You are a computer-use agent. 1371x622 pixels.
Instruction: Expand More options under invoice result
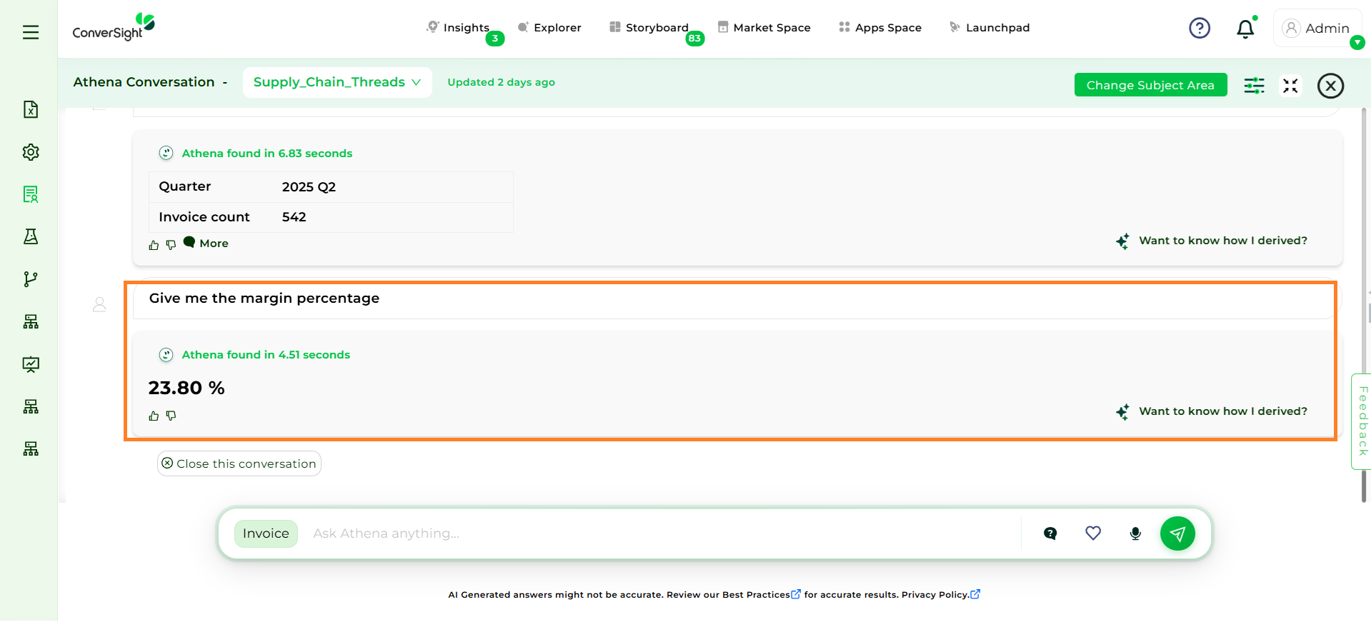tap(206, 244)
